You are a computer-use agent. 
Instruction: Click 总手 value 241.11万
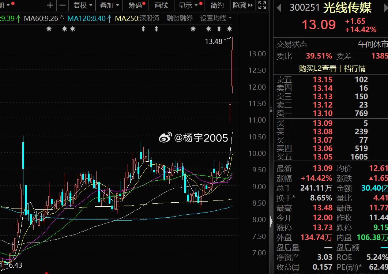tap(316, 188)
